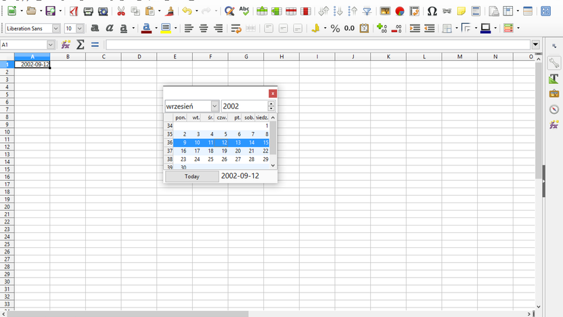The width and height of the screenshot is (563, 317).
Task: Select column H header
Action: (x=281, y=56)
